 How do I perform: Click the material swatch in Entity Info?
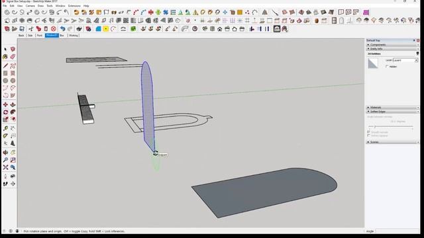coord(373,63)
